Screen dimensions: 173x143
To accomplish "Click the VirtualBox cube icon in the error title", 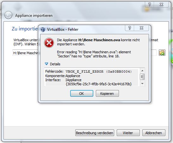I will click(43, 29).
